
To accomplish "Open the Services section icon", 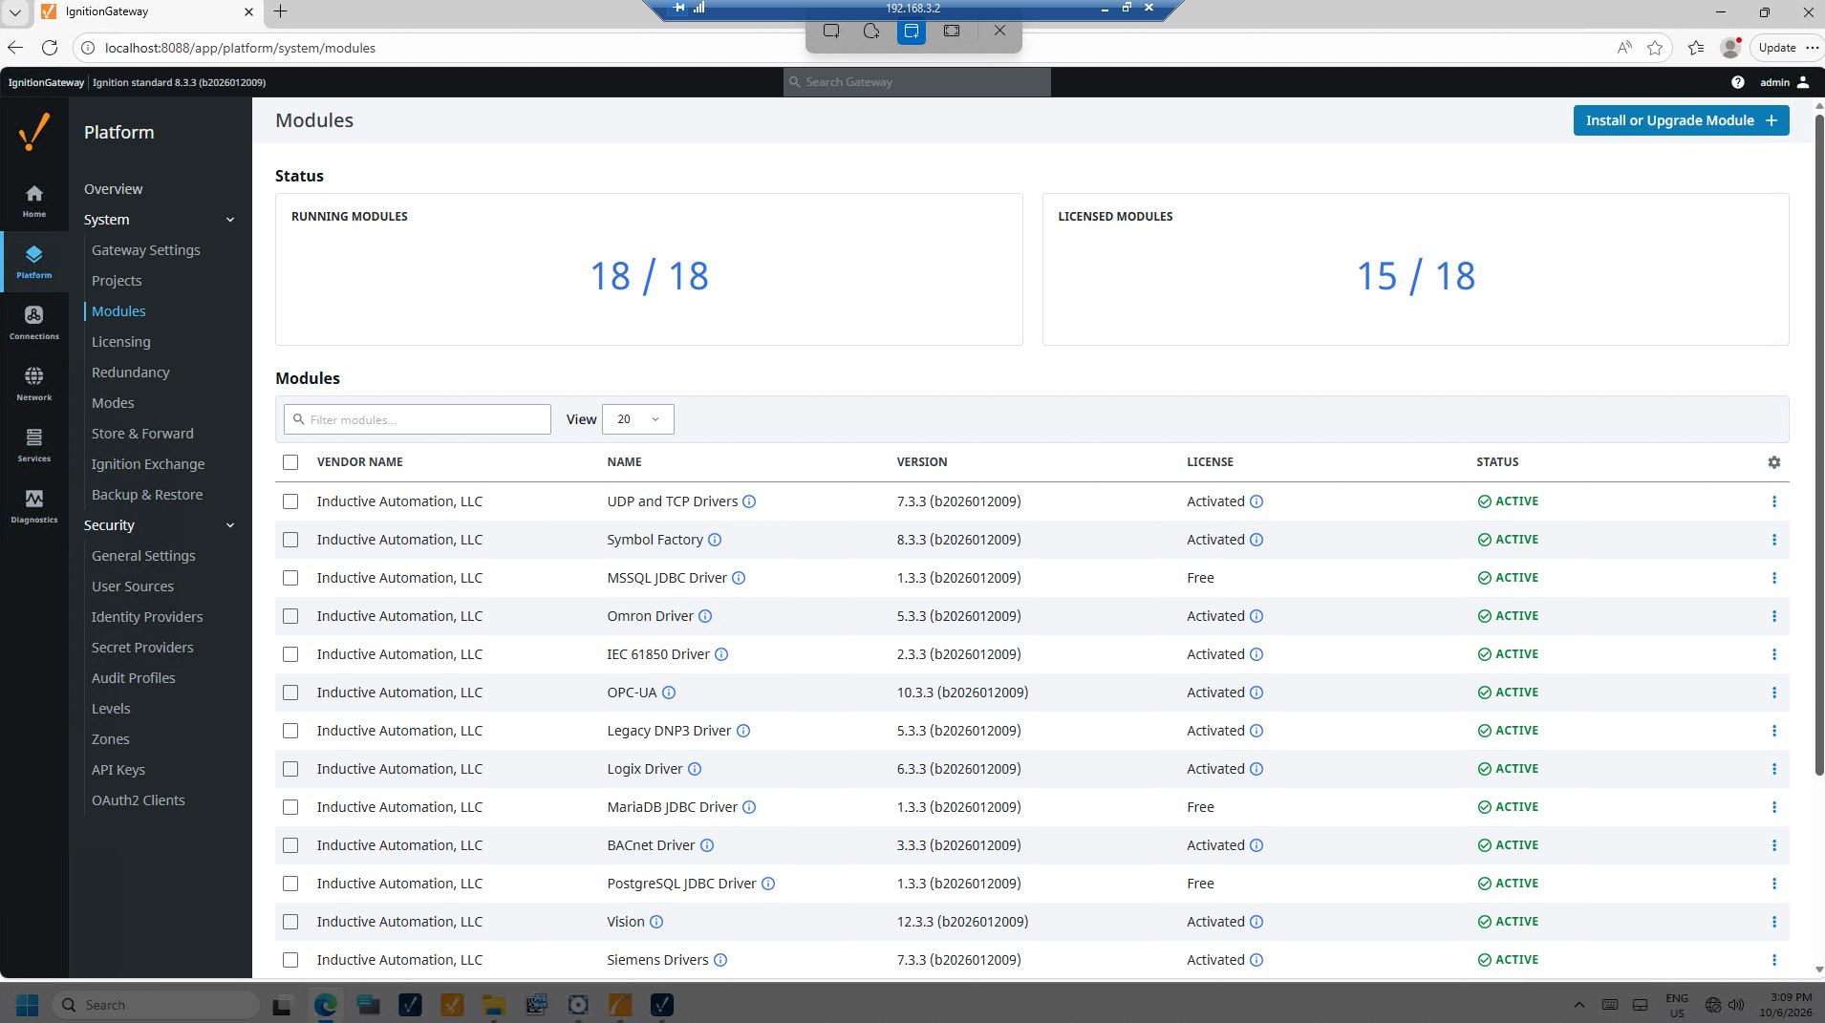I will pyautogui.click(x=34, y=445).
